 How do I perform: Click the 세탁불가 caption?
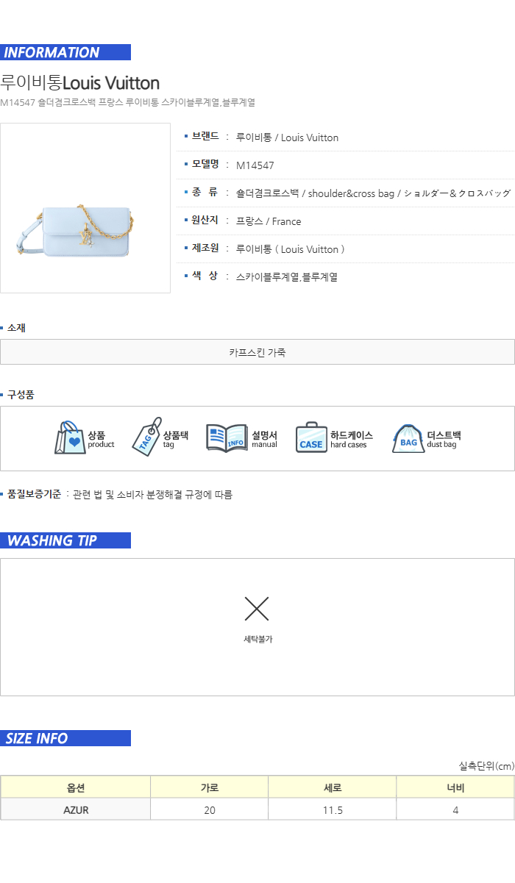[x=258, y=640]
